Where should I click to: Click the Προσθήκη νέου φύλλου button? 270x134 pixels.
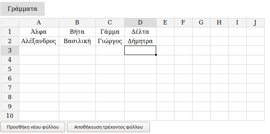click(33, 127)
